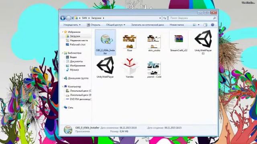The image size is (257, 144).
Task: Select Избранное in the navigation pane
Action: (74, 32)
